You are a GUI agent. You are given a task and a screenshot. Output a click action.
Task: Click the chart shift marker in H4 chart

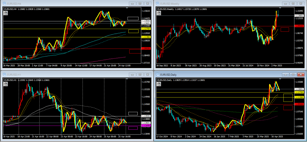click(x=127, y=8)
